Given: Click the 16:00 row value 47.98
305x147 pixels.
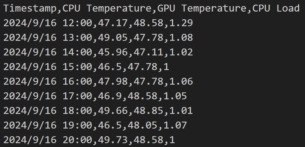Looking at the screenshot, I should tap(113, 81).
